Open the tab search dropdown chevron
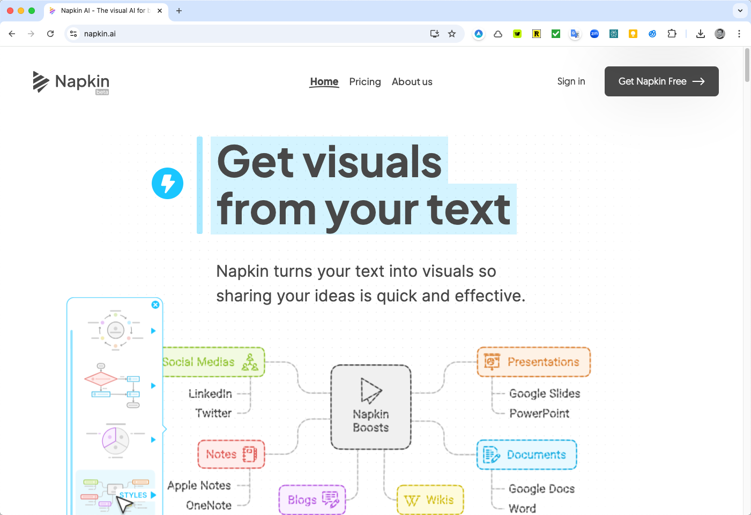Screen dimensions: 751x515 point(740,11)
